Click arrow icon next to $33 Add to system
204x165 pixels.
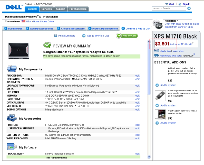click(157, 85)
